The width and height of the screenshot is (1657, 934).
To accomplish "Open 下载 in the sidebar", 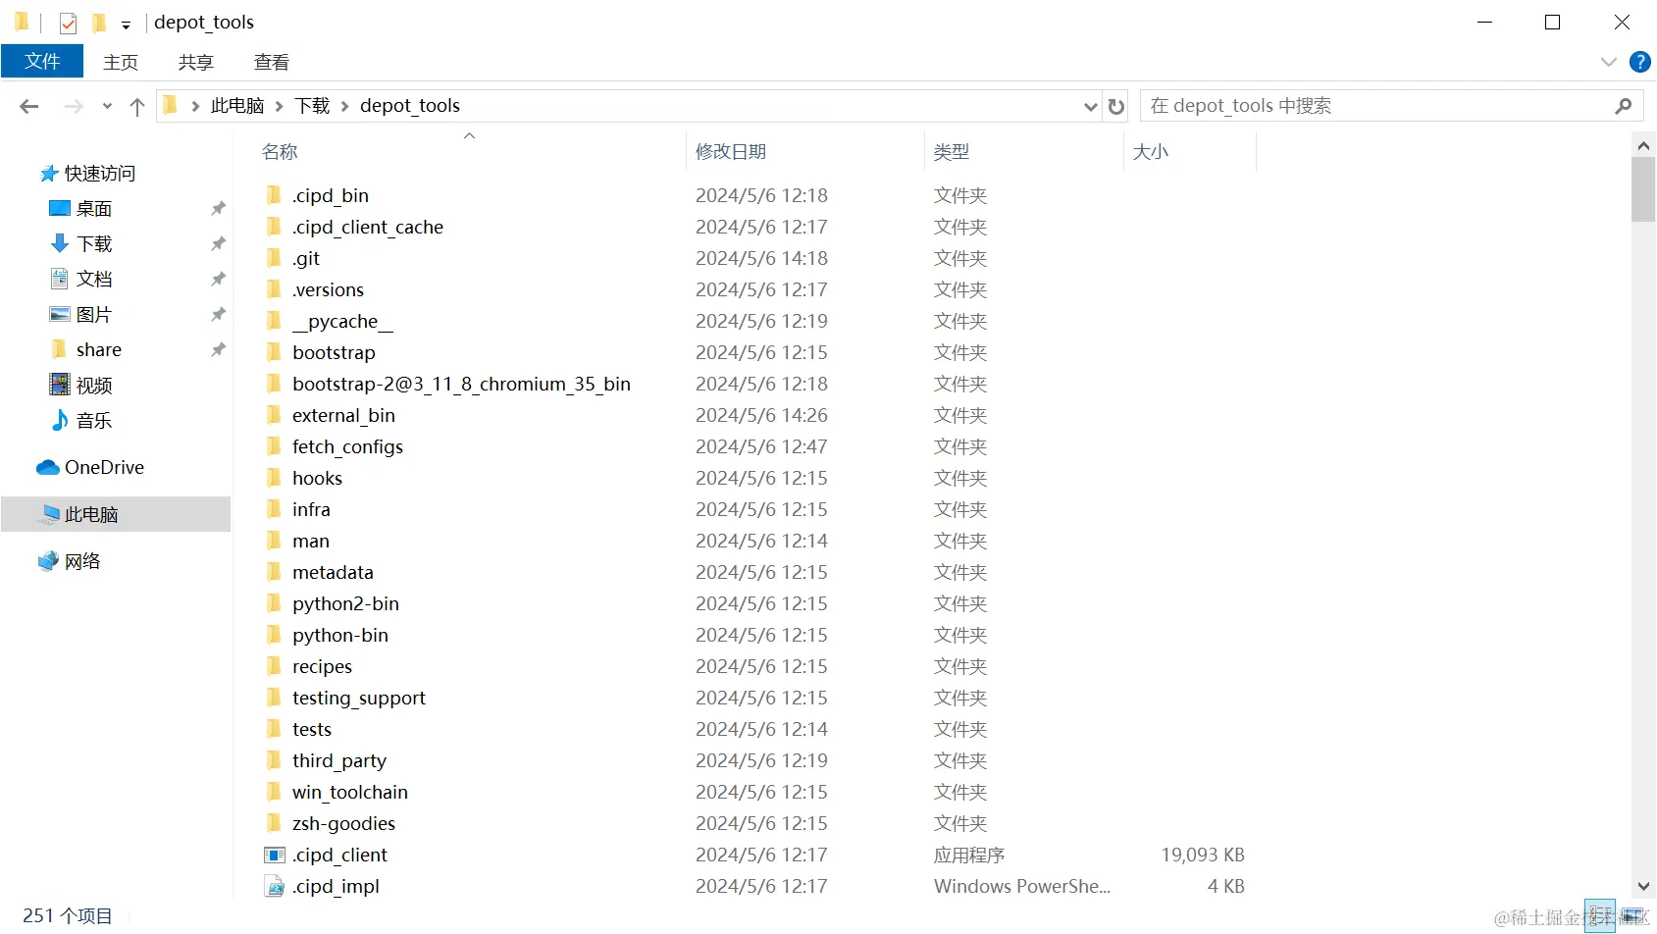I will tap(94, 244).
